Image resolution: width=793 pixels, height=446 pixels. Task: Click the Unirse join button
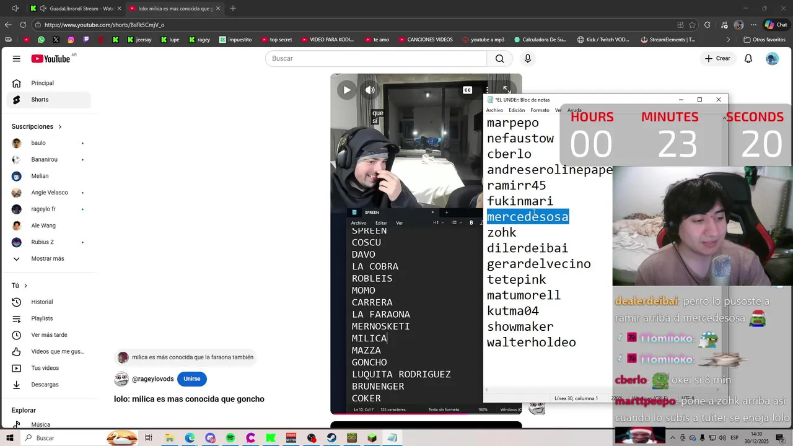[192, 379]
